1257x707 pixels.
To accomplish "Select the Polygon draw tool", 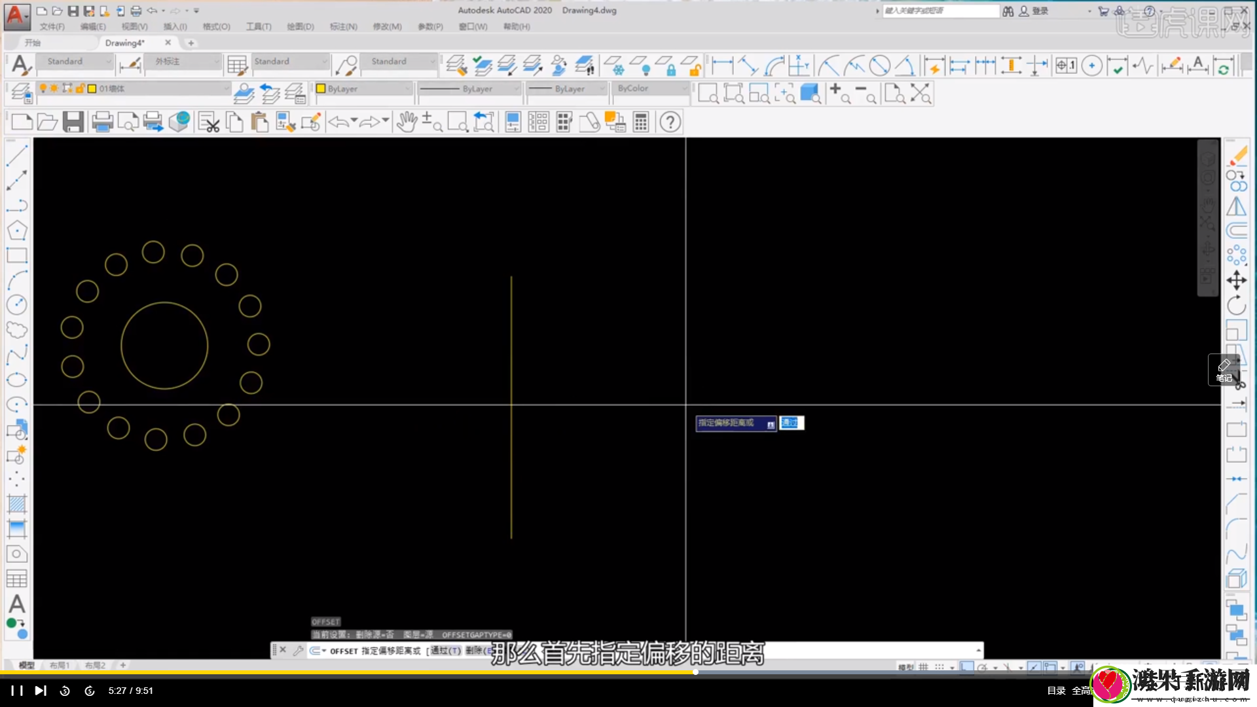I will click(x=17, y=230).
